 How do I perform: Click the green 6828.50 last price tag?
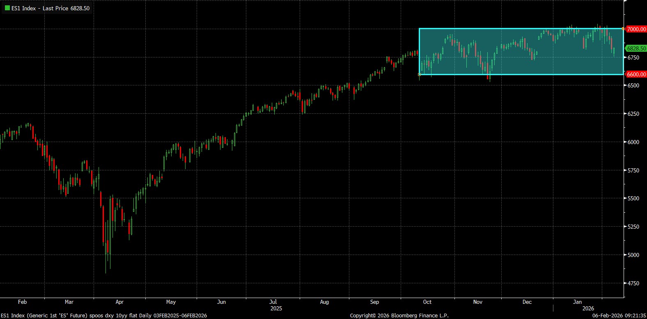point(636,48)
